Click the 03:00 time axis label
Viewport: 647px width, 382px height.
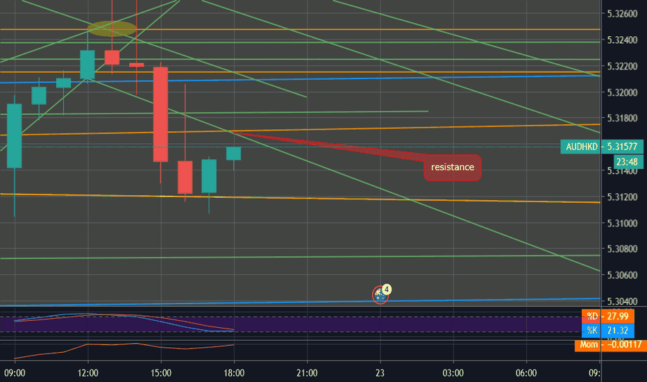(x=453, y=374)
